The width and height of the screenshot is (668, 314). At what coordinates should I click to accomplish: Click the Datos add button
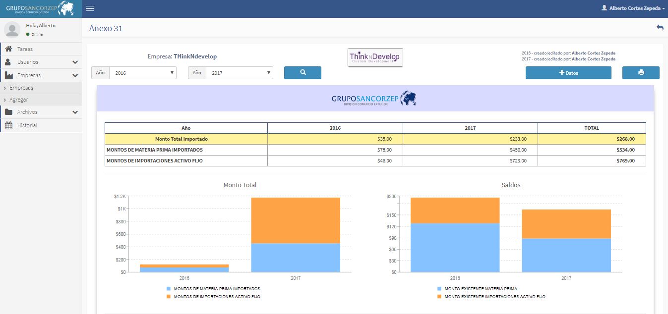[x=568, y=73]
